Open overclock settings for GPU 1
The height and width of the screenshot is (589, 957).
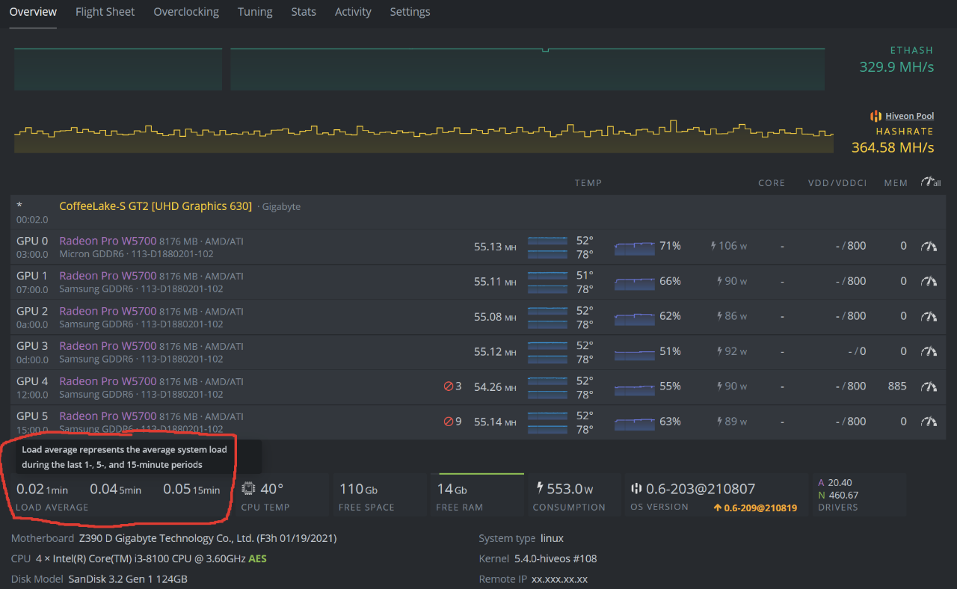929,281
